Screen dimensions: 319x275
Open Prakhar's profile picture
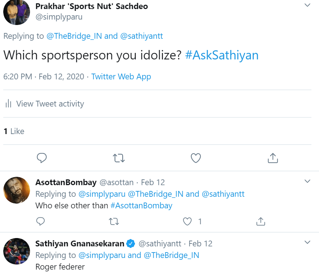tap(16, 12)
